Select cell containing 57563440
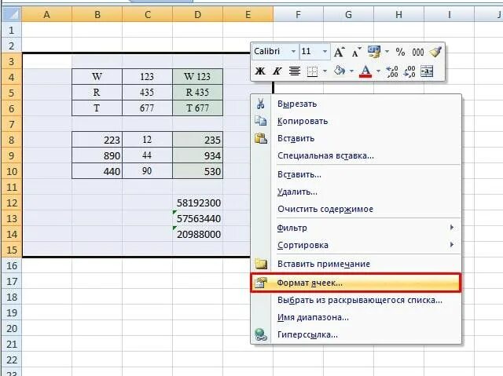The width and height of the screenshot is (503, 376). point(197,218)
